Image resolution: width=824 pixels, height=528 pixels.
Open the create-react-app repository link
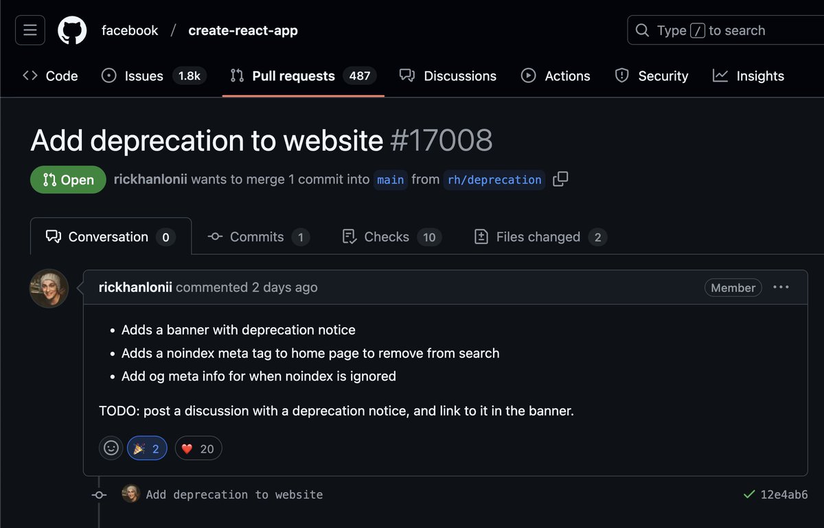[243, 30]
